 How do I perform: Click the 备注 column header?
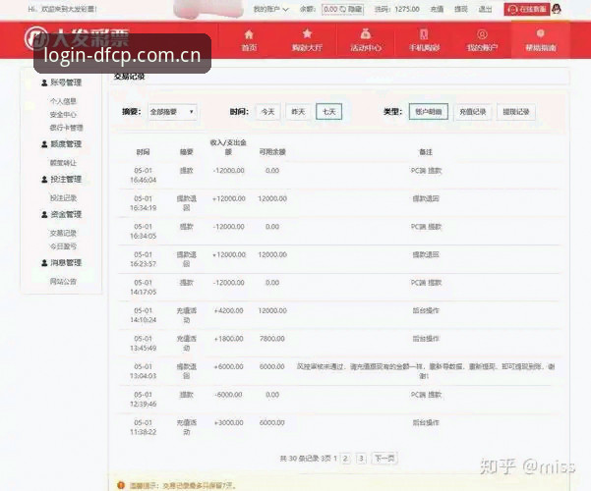coord(426,152)
